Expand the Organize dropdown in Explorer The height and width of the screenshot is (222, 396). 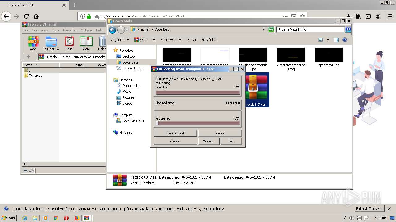(120, 40)
